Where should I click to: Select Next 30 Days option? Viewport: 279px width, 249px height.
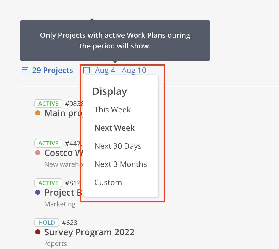pyautogui.click(x=118, y=146)
